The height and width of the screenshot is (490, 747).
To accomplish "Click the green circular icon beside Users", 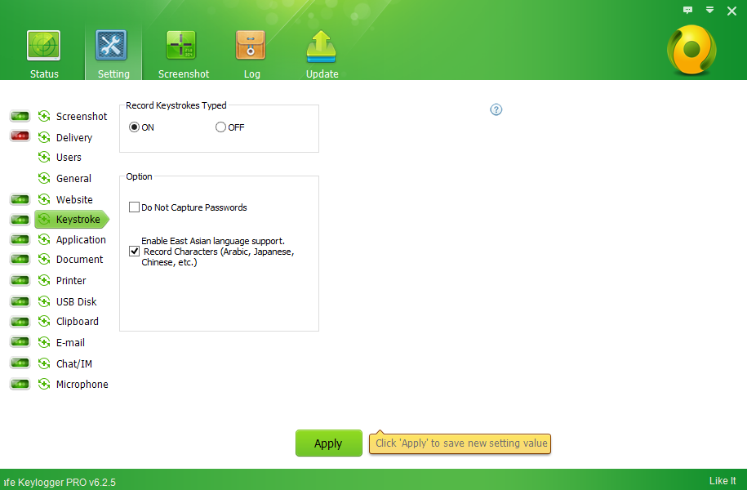I will [44, 157].
